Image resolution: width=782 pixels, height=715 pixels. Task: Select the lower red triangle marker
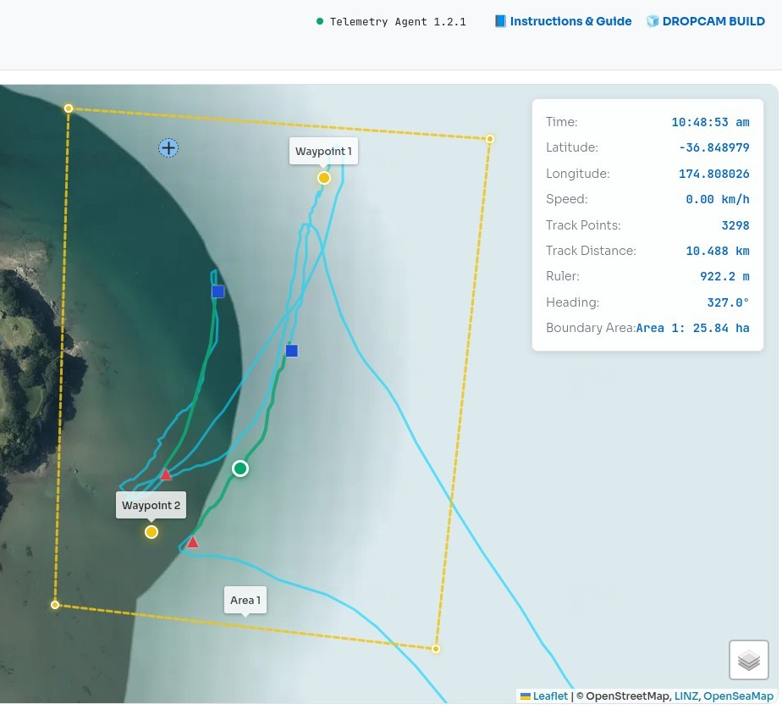192,542
